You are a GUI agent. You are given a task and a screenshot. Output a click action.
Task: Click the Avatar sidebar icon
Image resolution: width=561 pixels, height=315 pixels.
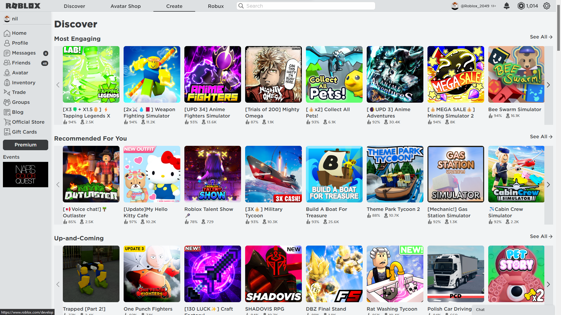7,73
